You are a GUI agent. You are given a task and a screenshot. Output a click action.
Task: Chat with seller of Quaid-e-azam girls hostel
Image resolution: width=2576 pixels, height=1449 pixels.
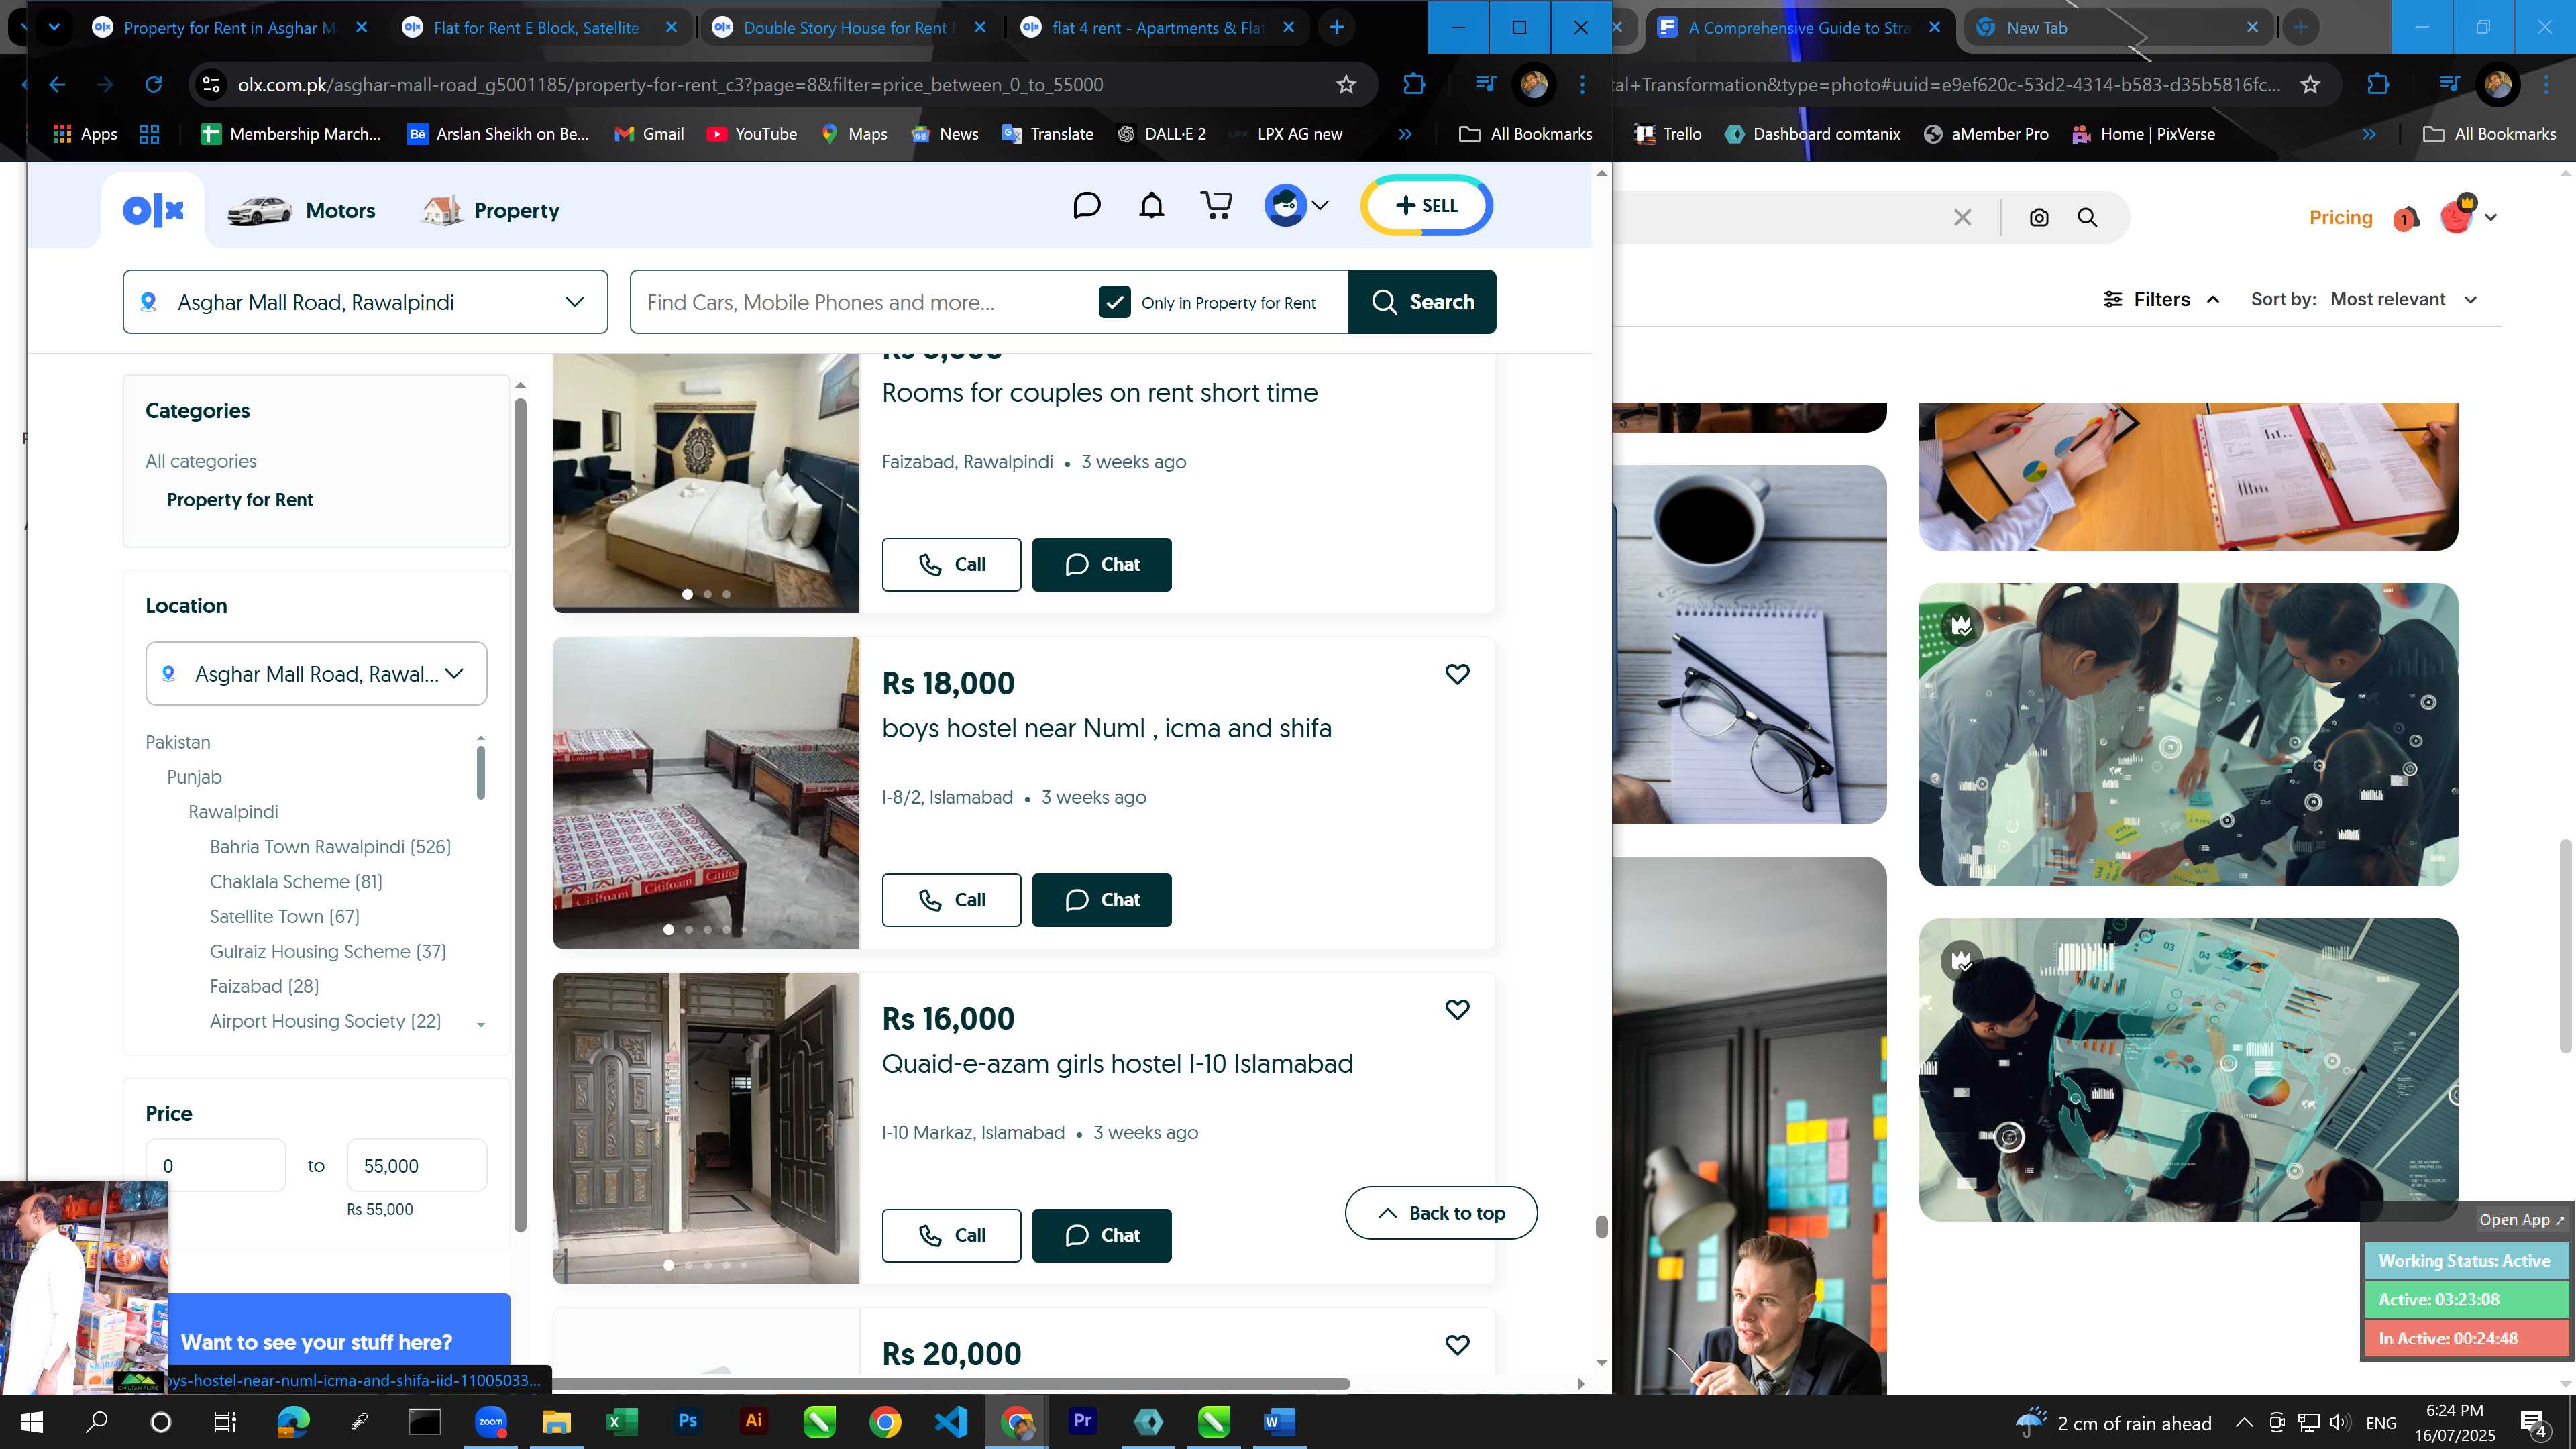click(1101, 1235)
